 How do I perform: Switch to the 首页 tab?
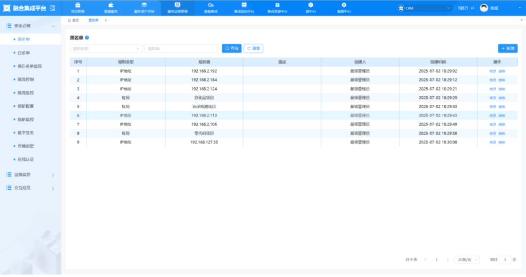click(x=74, y=20)
